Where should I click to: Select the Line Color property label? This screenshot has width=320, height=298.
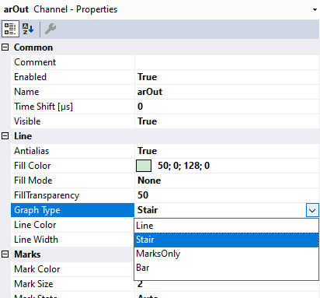(72, 225)
